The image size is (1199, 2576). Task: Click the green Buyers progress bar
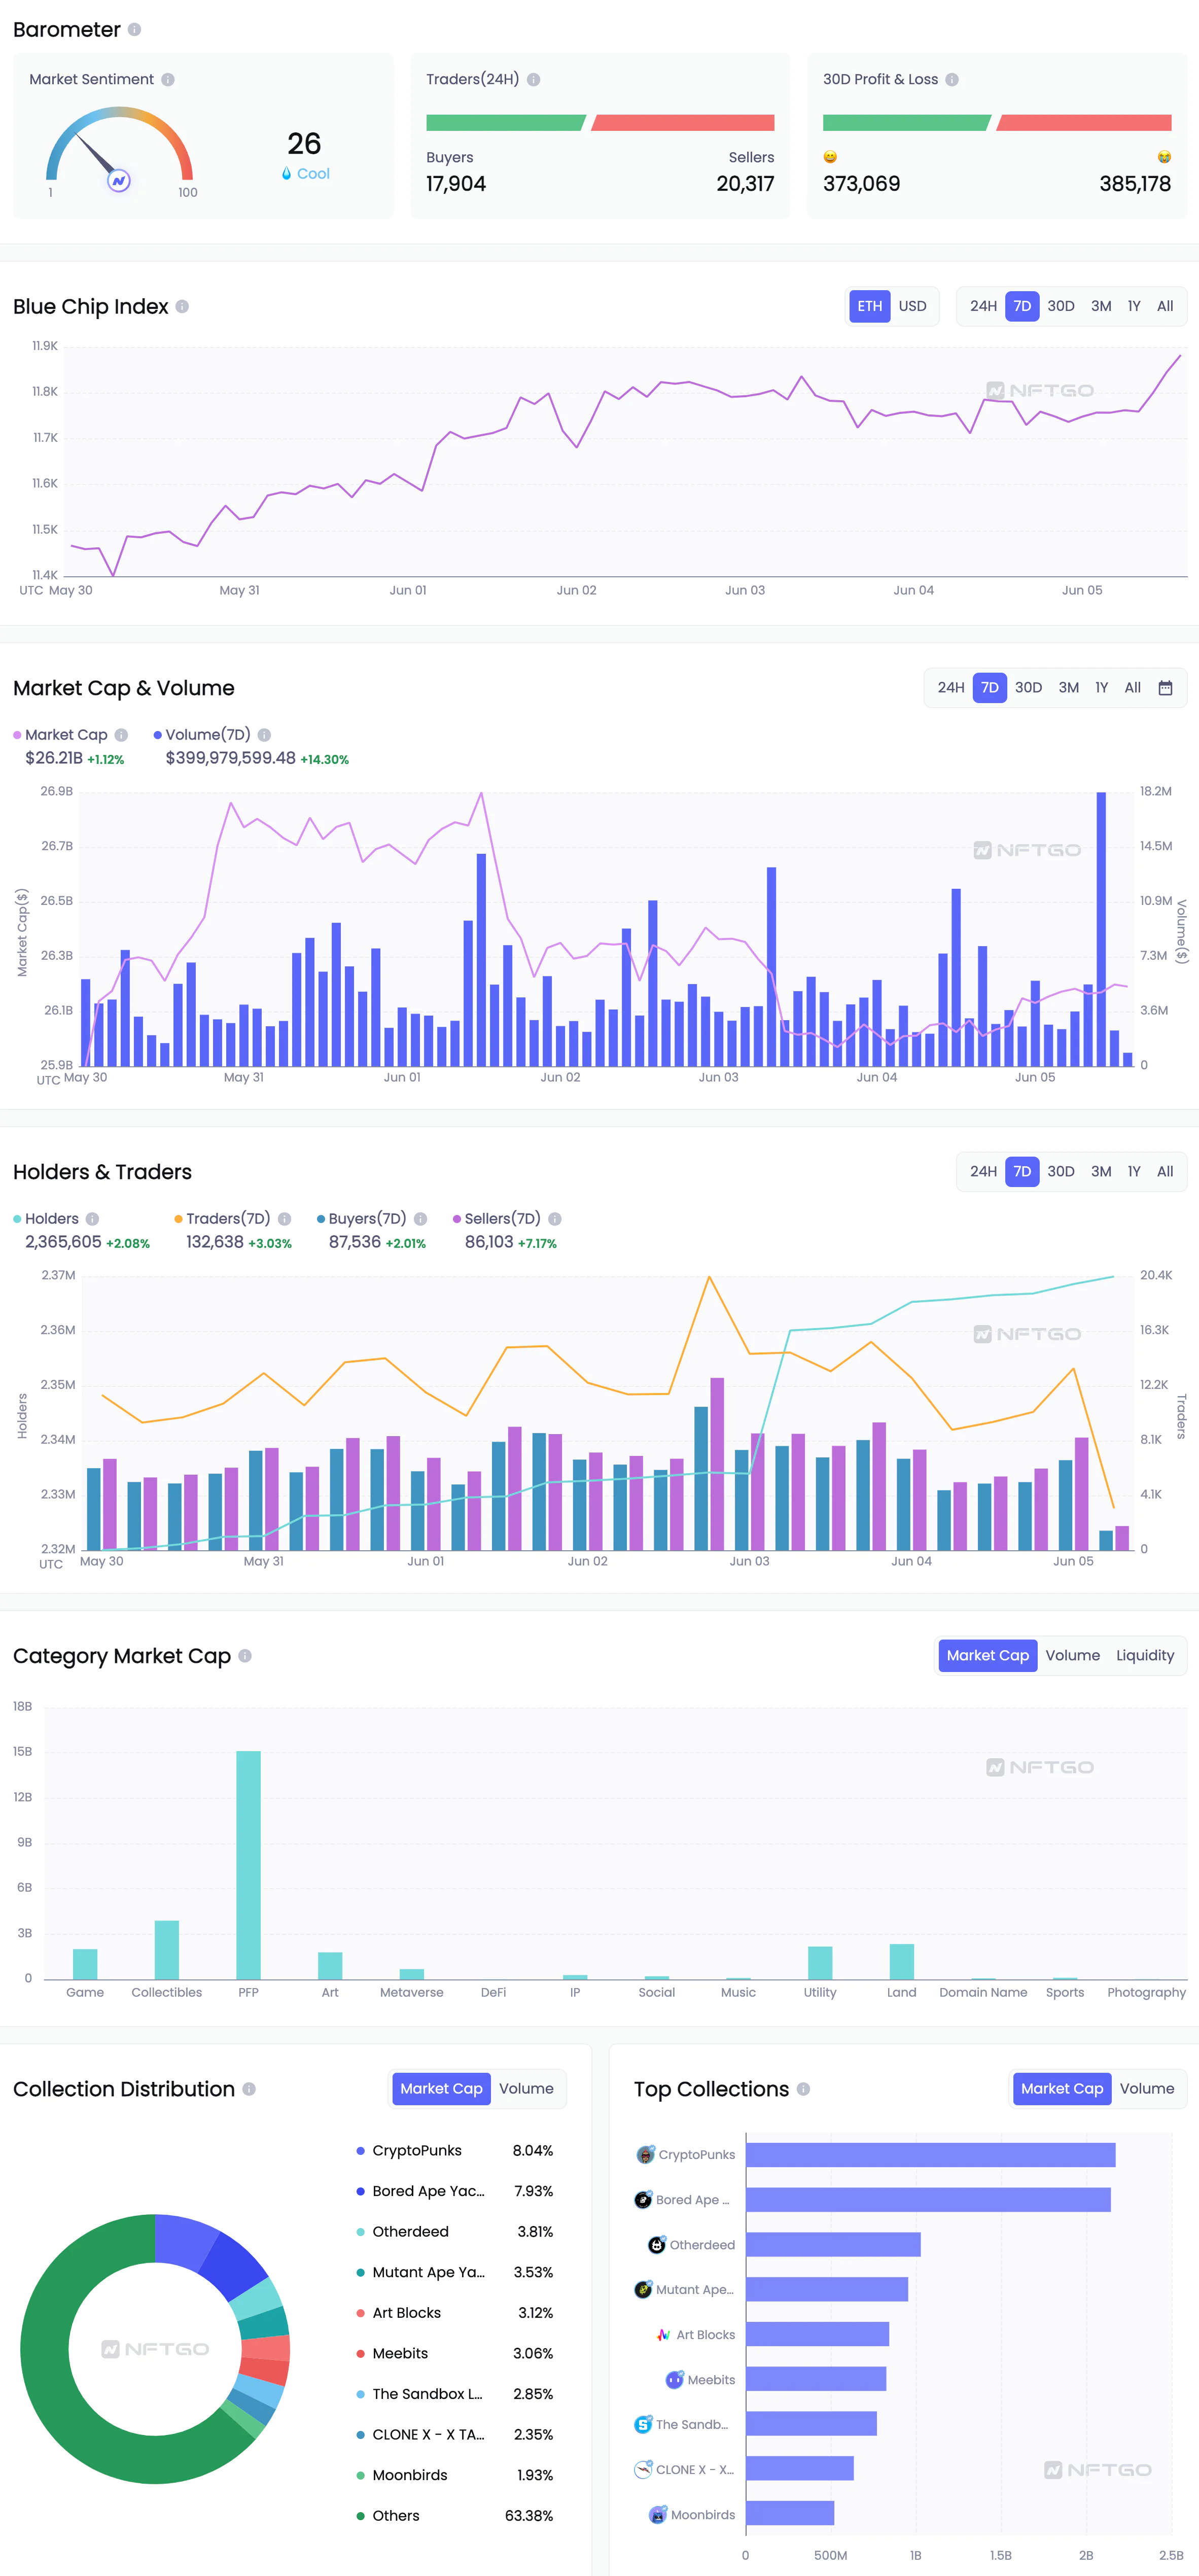[x=506, y=123]
